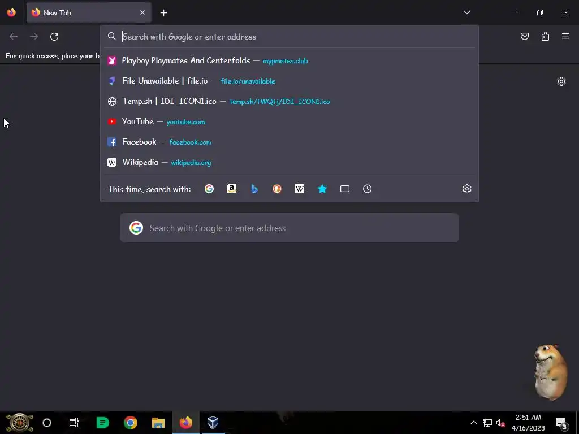Open the Extensions puzzle icon

(x=545, y=36)
